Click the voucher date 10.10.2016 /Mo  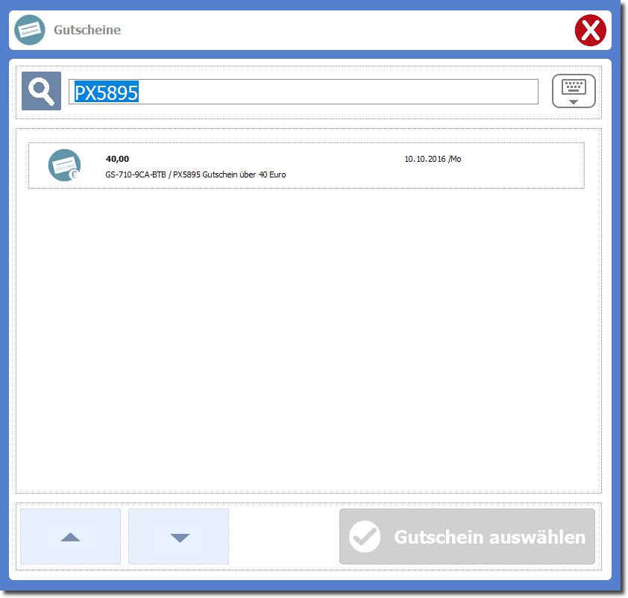(x=433, y=159)
